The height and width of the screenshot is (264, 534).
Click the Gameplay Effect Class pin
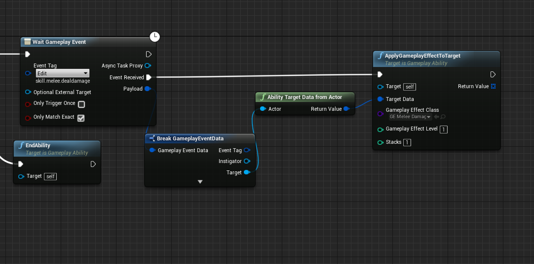point(381,114)
